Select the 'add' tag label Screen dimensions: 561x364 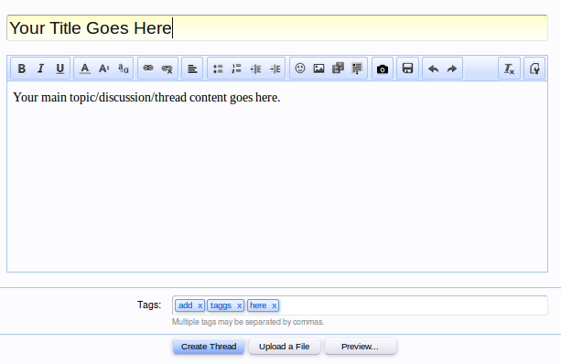tap(186, 305)
